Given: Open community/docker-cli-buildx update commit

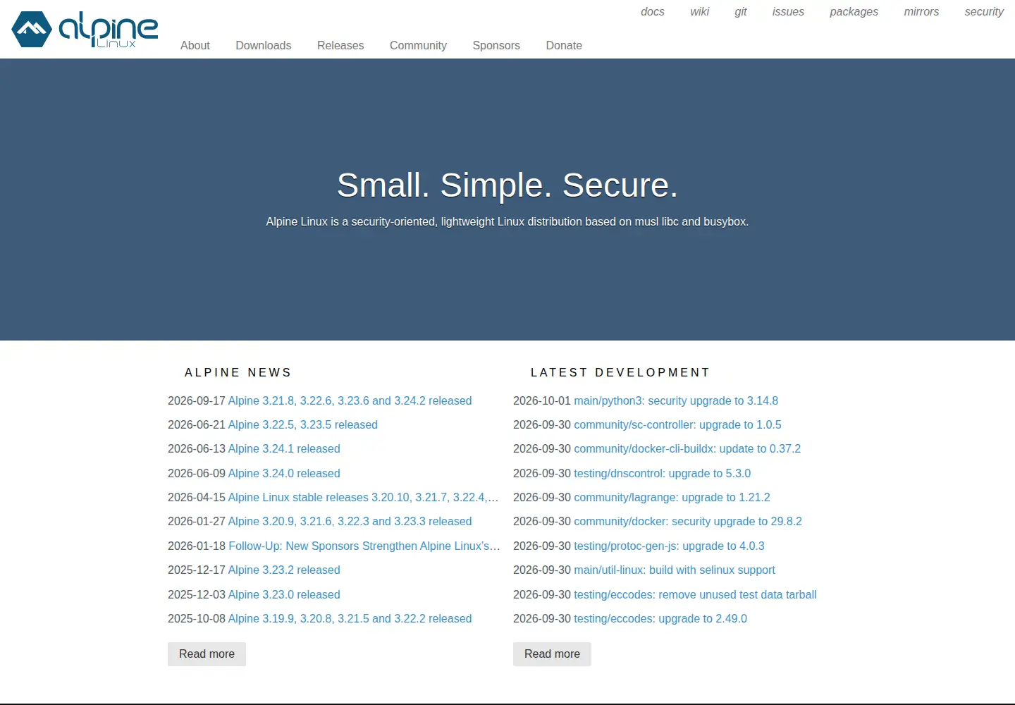Looking at the screenshot, I should click(687, 448).
